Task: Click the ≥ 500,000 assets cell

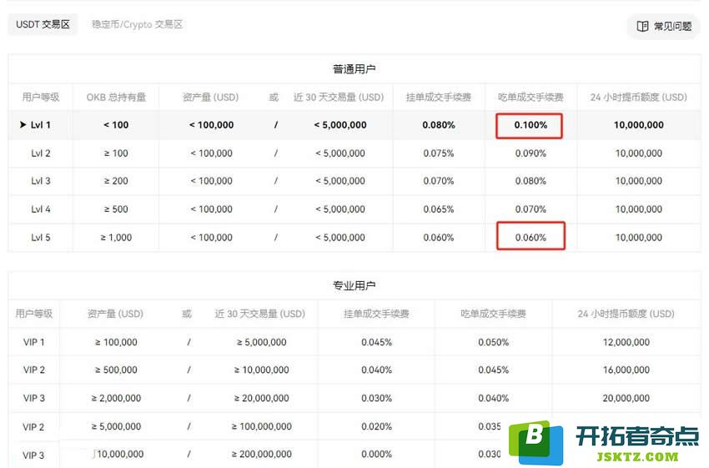Action: point(116,370)
